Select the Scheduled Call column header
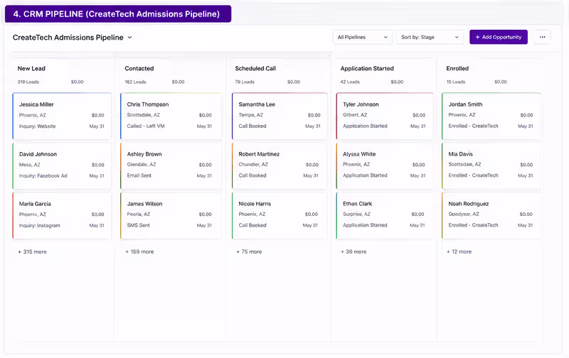 coord(255,68)
